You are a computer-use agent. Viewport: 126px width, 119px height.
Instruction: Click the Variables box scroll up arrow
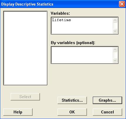115,20
